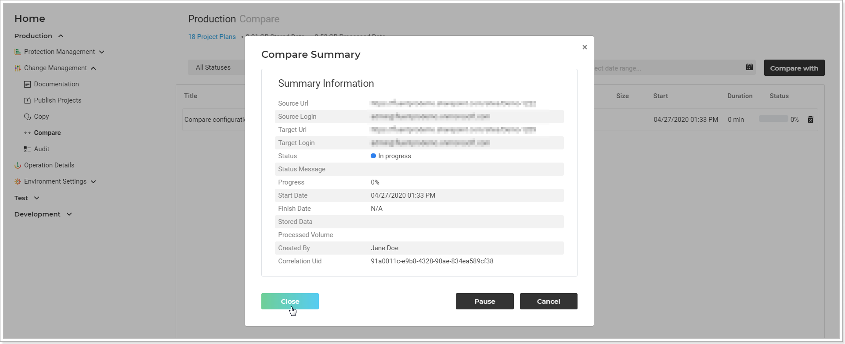Click the Change Management label
Screen dimensions: 845x344
click(55, 68)
